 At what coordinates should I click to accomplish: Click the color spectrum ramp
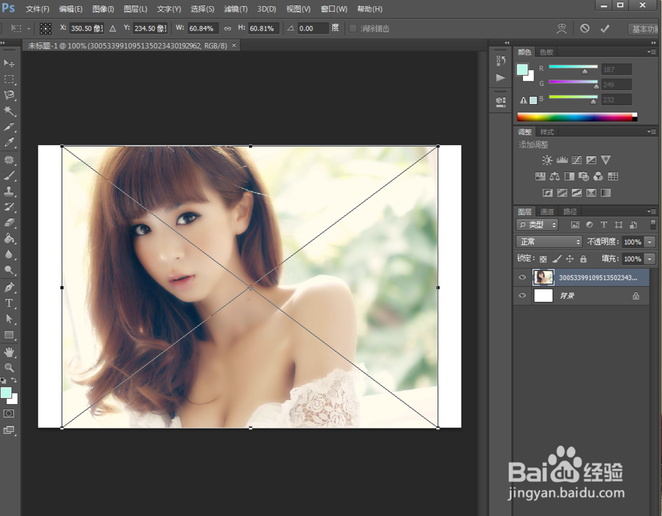(x=577, y=117)
